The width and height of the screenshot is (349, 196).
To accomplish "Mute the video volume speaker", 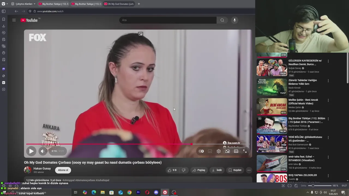I will coord(43,151).
